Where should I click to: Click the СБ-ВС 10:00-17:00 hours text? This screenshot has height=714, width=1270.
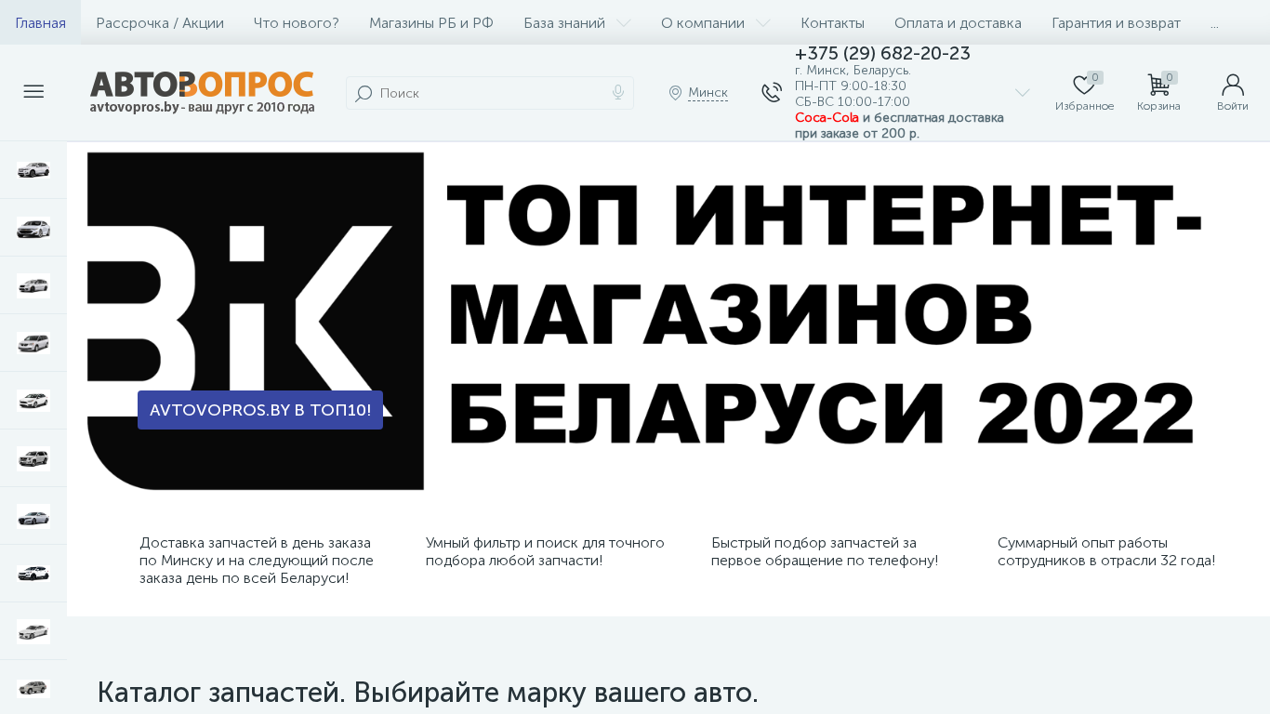tap(853, 101)
